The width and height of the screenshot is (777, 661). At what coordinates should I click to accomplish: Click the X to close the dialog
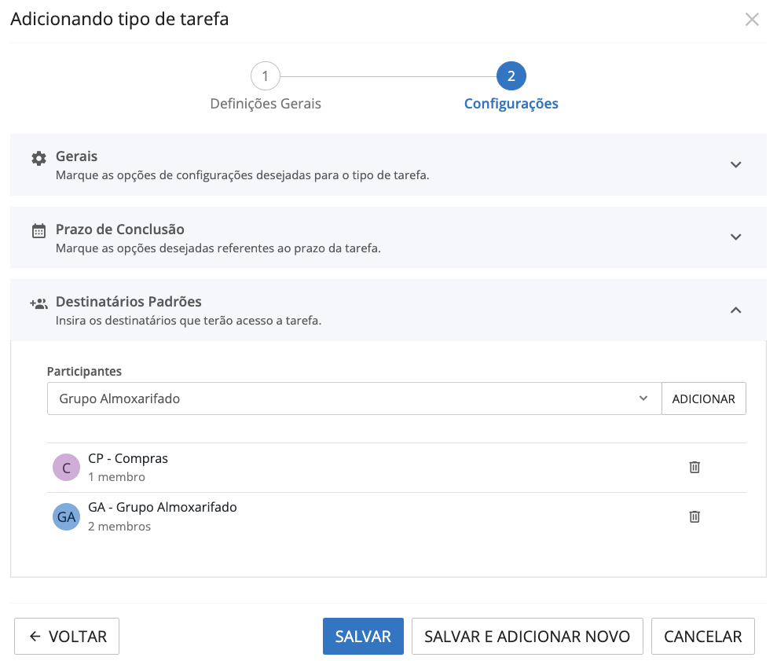(x=752, y=19)
